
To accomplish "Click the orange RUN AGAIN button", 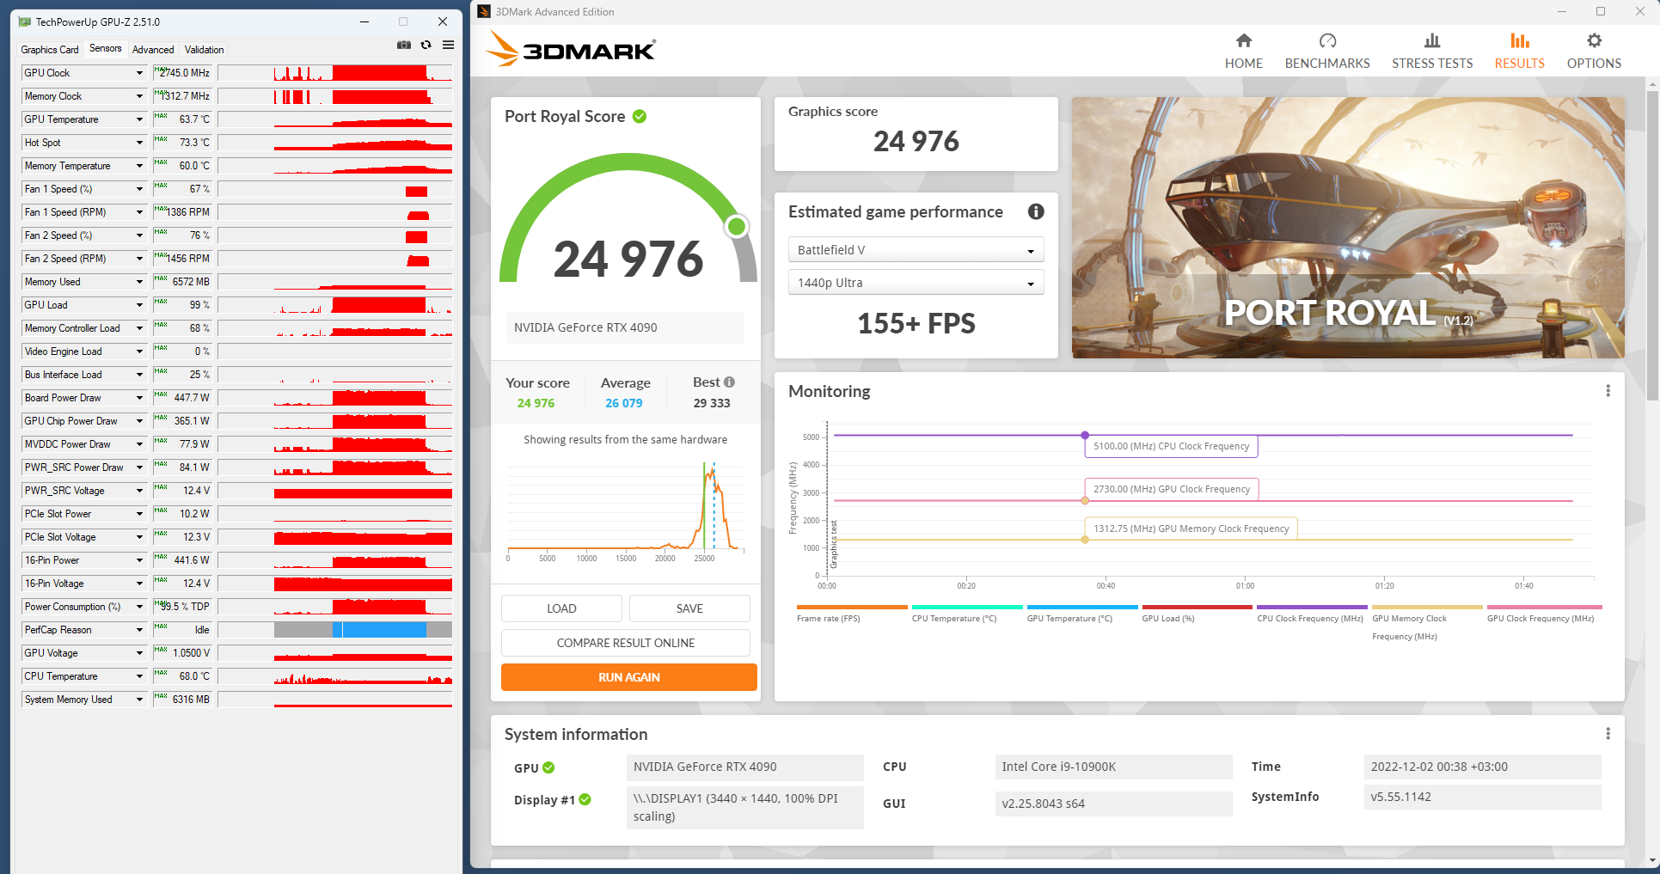I will coord(629,677).
